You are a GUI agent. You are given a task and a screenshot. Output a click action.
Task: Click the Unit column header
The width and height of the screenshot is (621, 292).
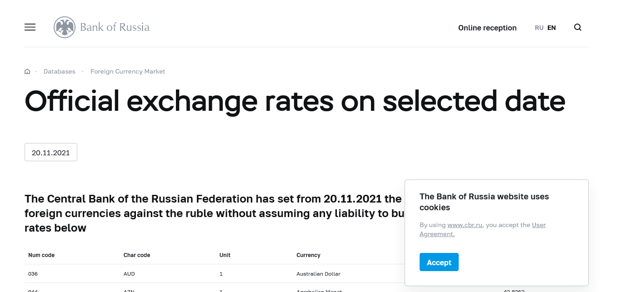click(225, 255)
